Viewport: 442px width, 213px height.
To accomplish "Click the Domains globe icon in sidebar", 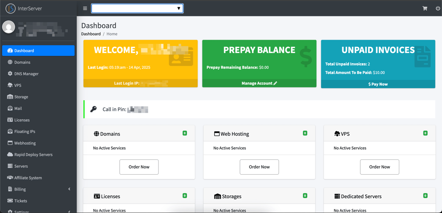I will click(10, 62).
